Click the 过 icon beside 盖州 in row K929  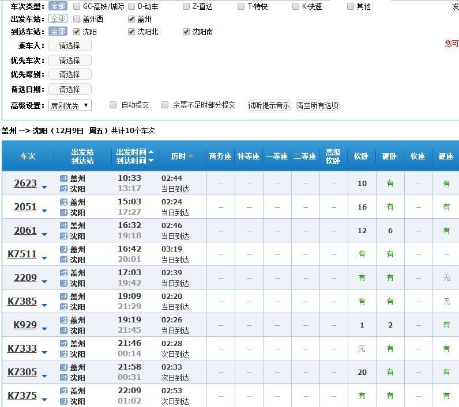coord(63,320)
